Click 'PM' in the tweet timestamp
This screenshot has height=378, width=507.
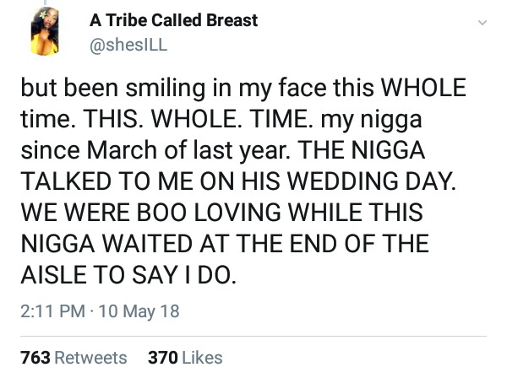pyautogui.click(x=71, y=310)
